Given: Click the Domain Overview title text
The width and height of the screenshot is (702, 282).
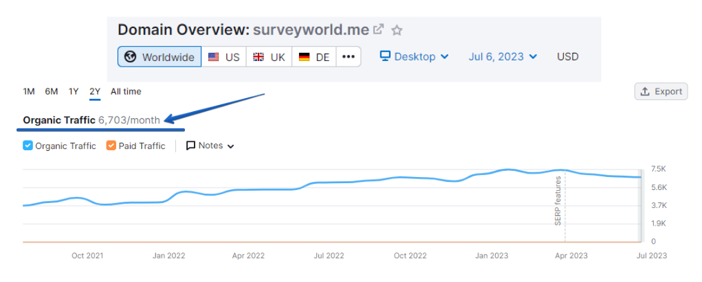Looking at the screenshot, I should [184, 30].
